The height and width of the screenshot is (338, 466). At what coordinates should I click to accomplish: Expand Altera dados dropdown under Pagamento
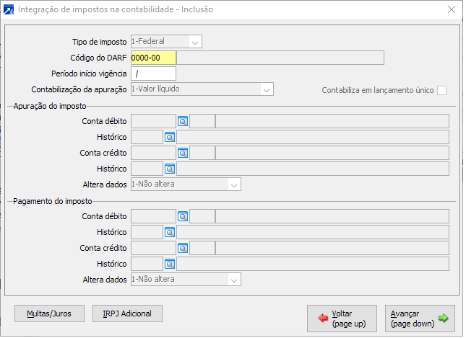pyautogui.click(x=233, y=280)
